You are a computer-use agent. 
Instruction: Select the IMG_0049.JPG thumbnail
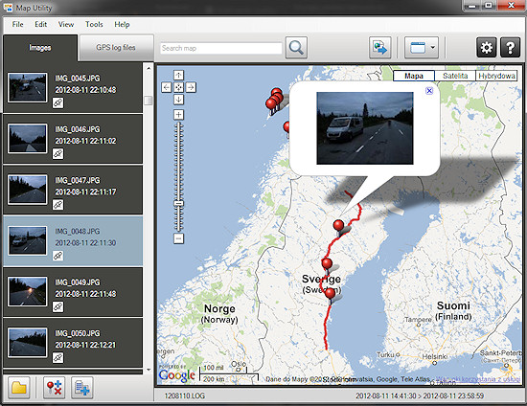point(28,292)
